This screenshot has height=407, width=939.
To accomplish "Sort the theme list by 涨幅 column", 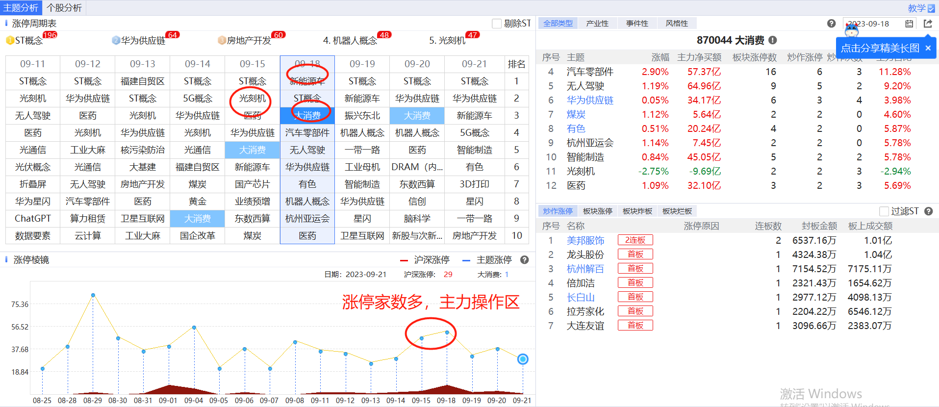I will click(x=660, y=57).
